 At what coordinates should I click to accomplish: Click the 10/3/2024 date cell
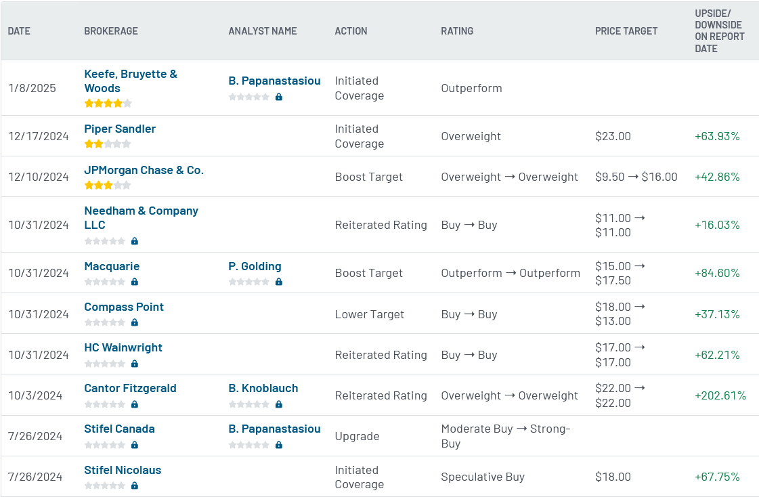coord(35,395)
